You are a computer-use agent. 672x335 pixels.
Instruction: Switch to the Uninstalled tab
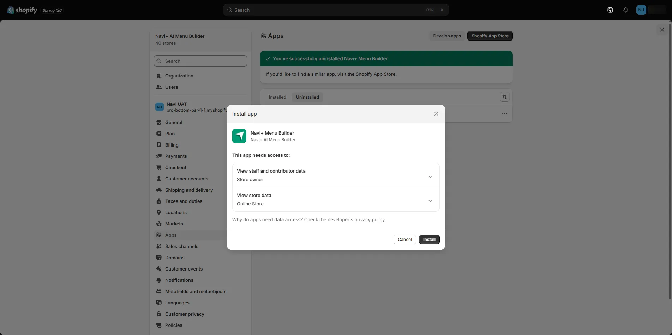coord(307,97)
